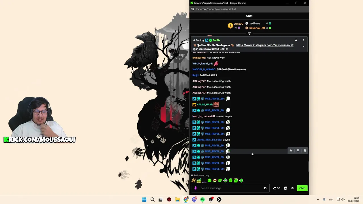Open Windows Start menu
The width and height of the screenshot is (363, 204).
click(x=144, y=199)
